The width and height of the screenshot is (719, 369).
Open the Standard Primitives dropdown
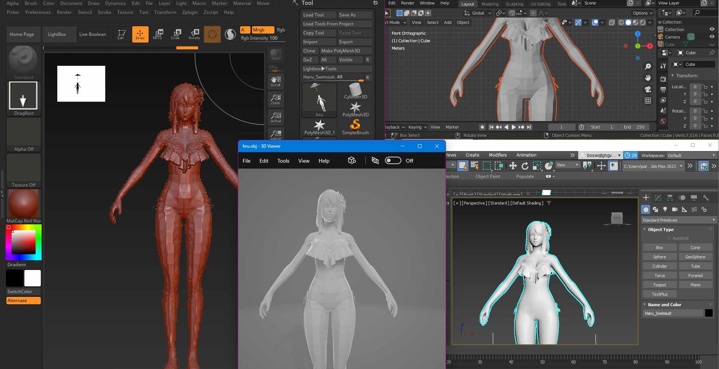point(679,220)
